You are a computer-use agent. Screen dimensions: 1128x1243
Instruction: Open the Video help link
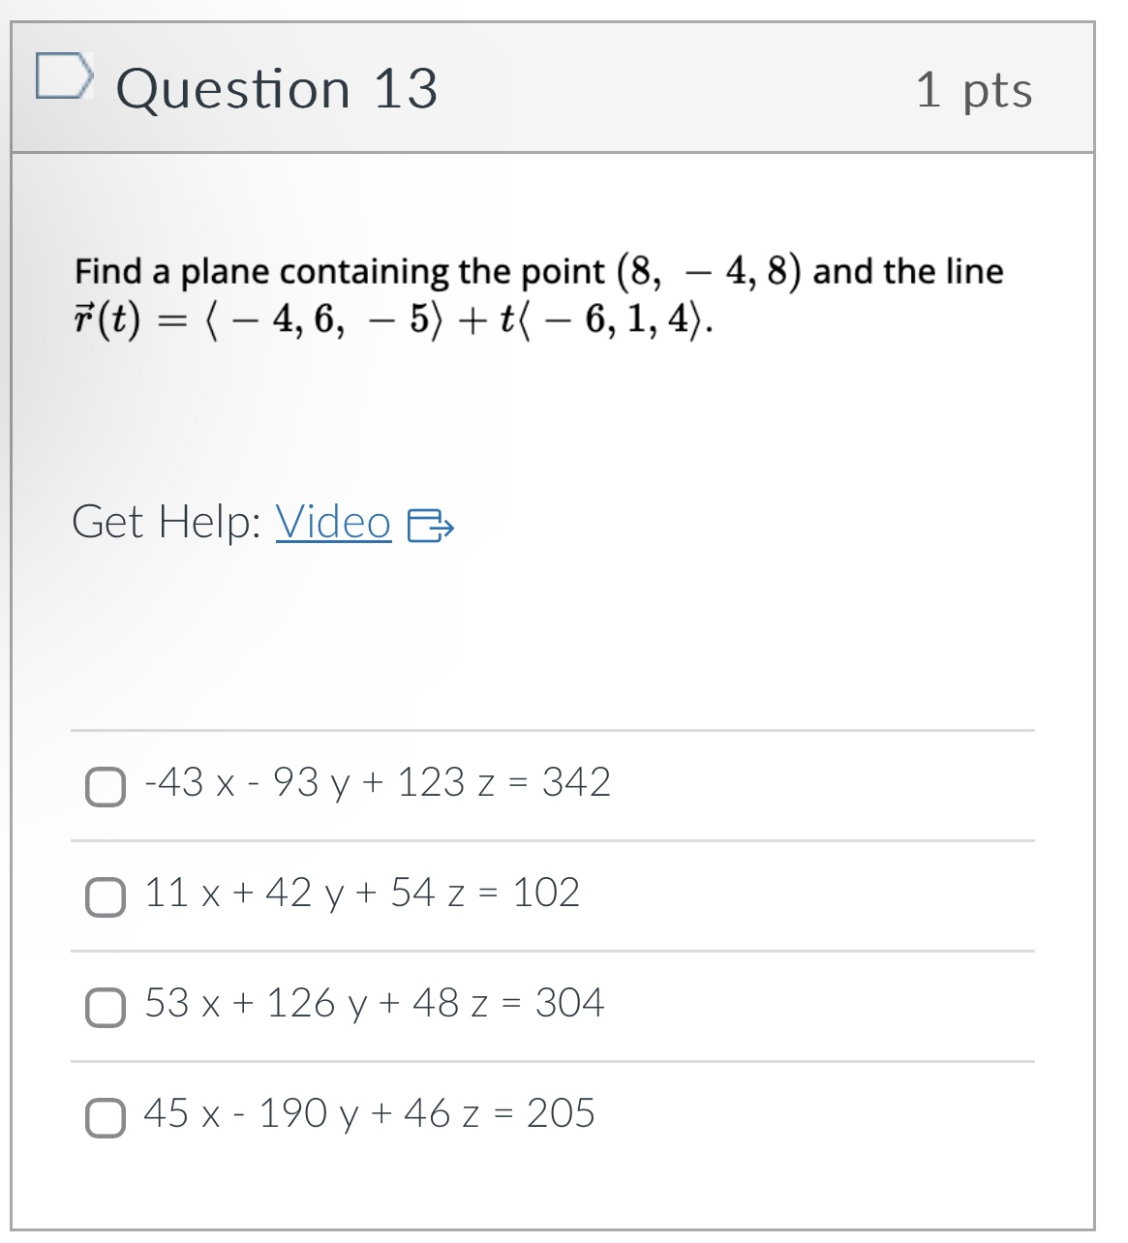(332, 524)
